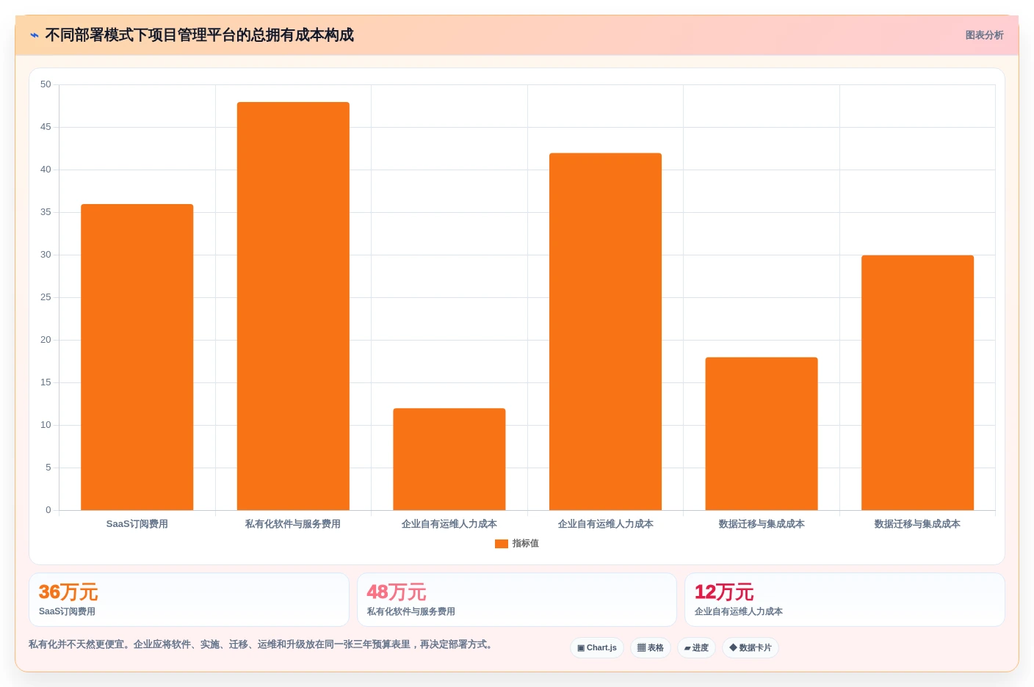The width and height of the screenshot is (1034, 687).
Task: Click the 企业自有运维人力成本 bar valued at 42
Action: pyautogui.click(x=605, y=332)
